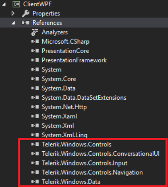The width and height of the screenshot is (168, 187).
Task: Click the assembly icon beside Telerik.Windows.Controls.Input
Action: (x=35, y=163)
